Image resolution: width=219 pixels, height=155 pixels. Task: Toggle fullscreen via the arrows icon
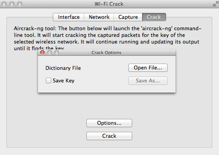[x=216, y=4]
